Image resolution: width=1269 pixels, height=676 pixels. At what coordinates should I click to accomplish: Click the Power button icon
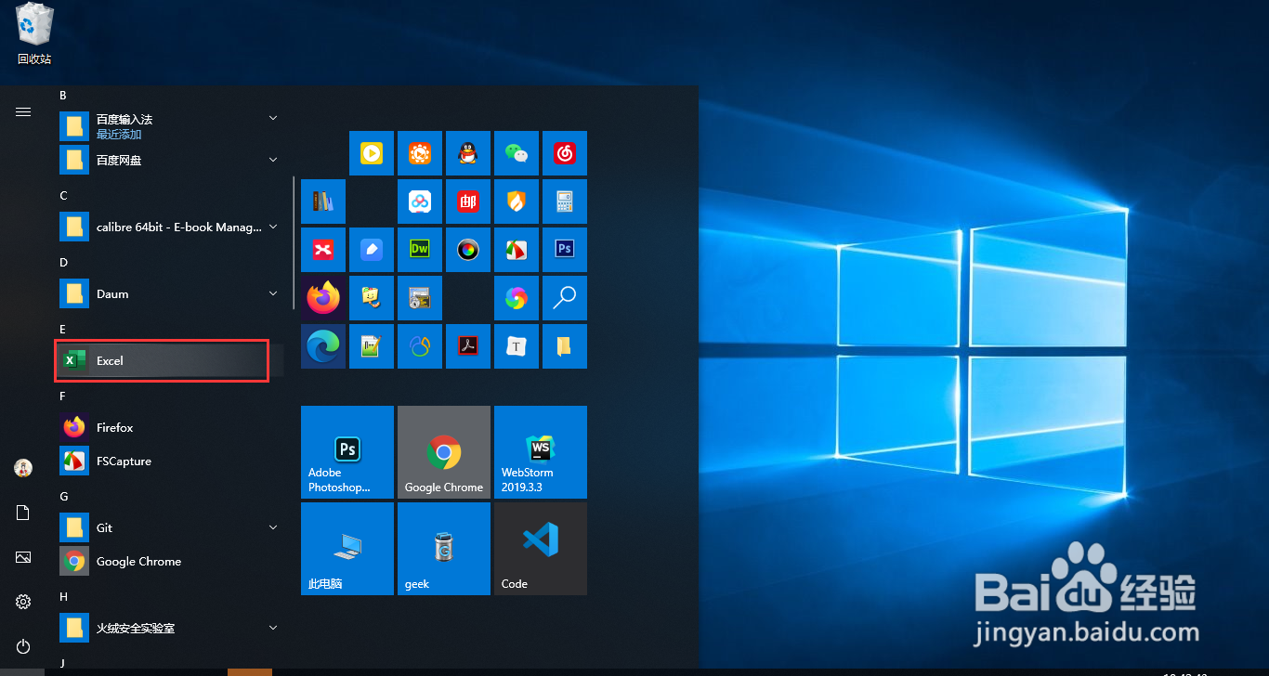(23, 646)
